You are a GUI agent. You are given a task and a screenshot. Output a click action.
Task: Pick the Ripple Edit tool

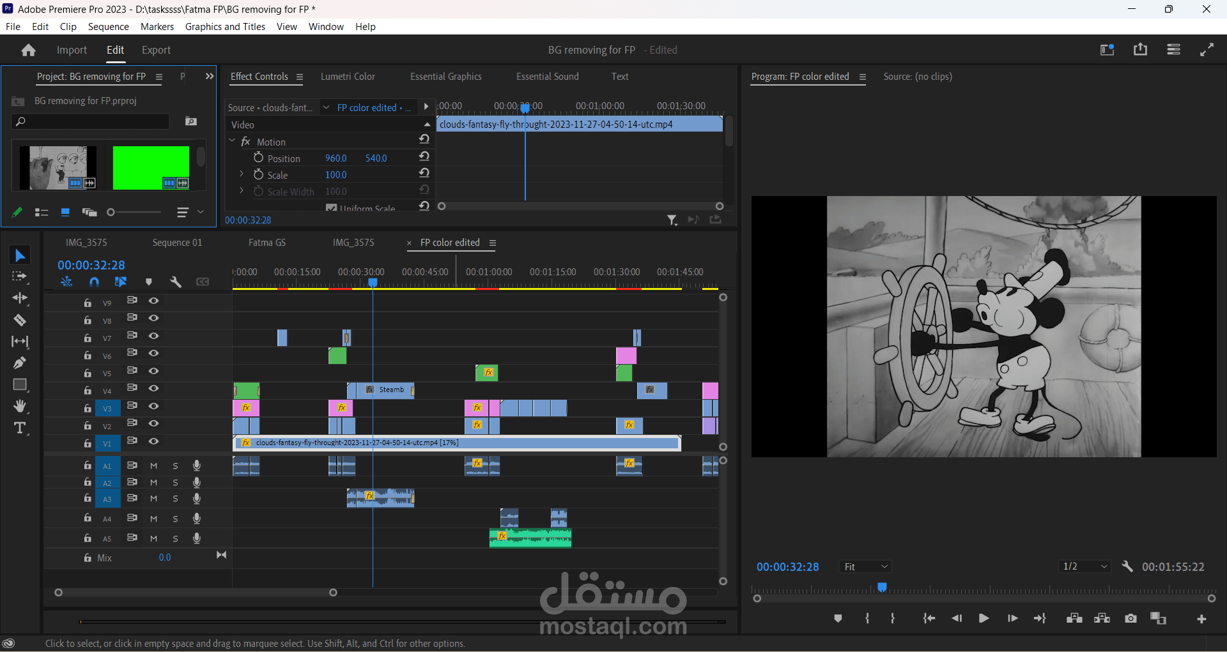pos(20,298)
